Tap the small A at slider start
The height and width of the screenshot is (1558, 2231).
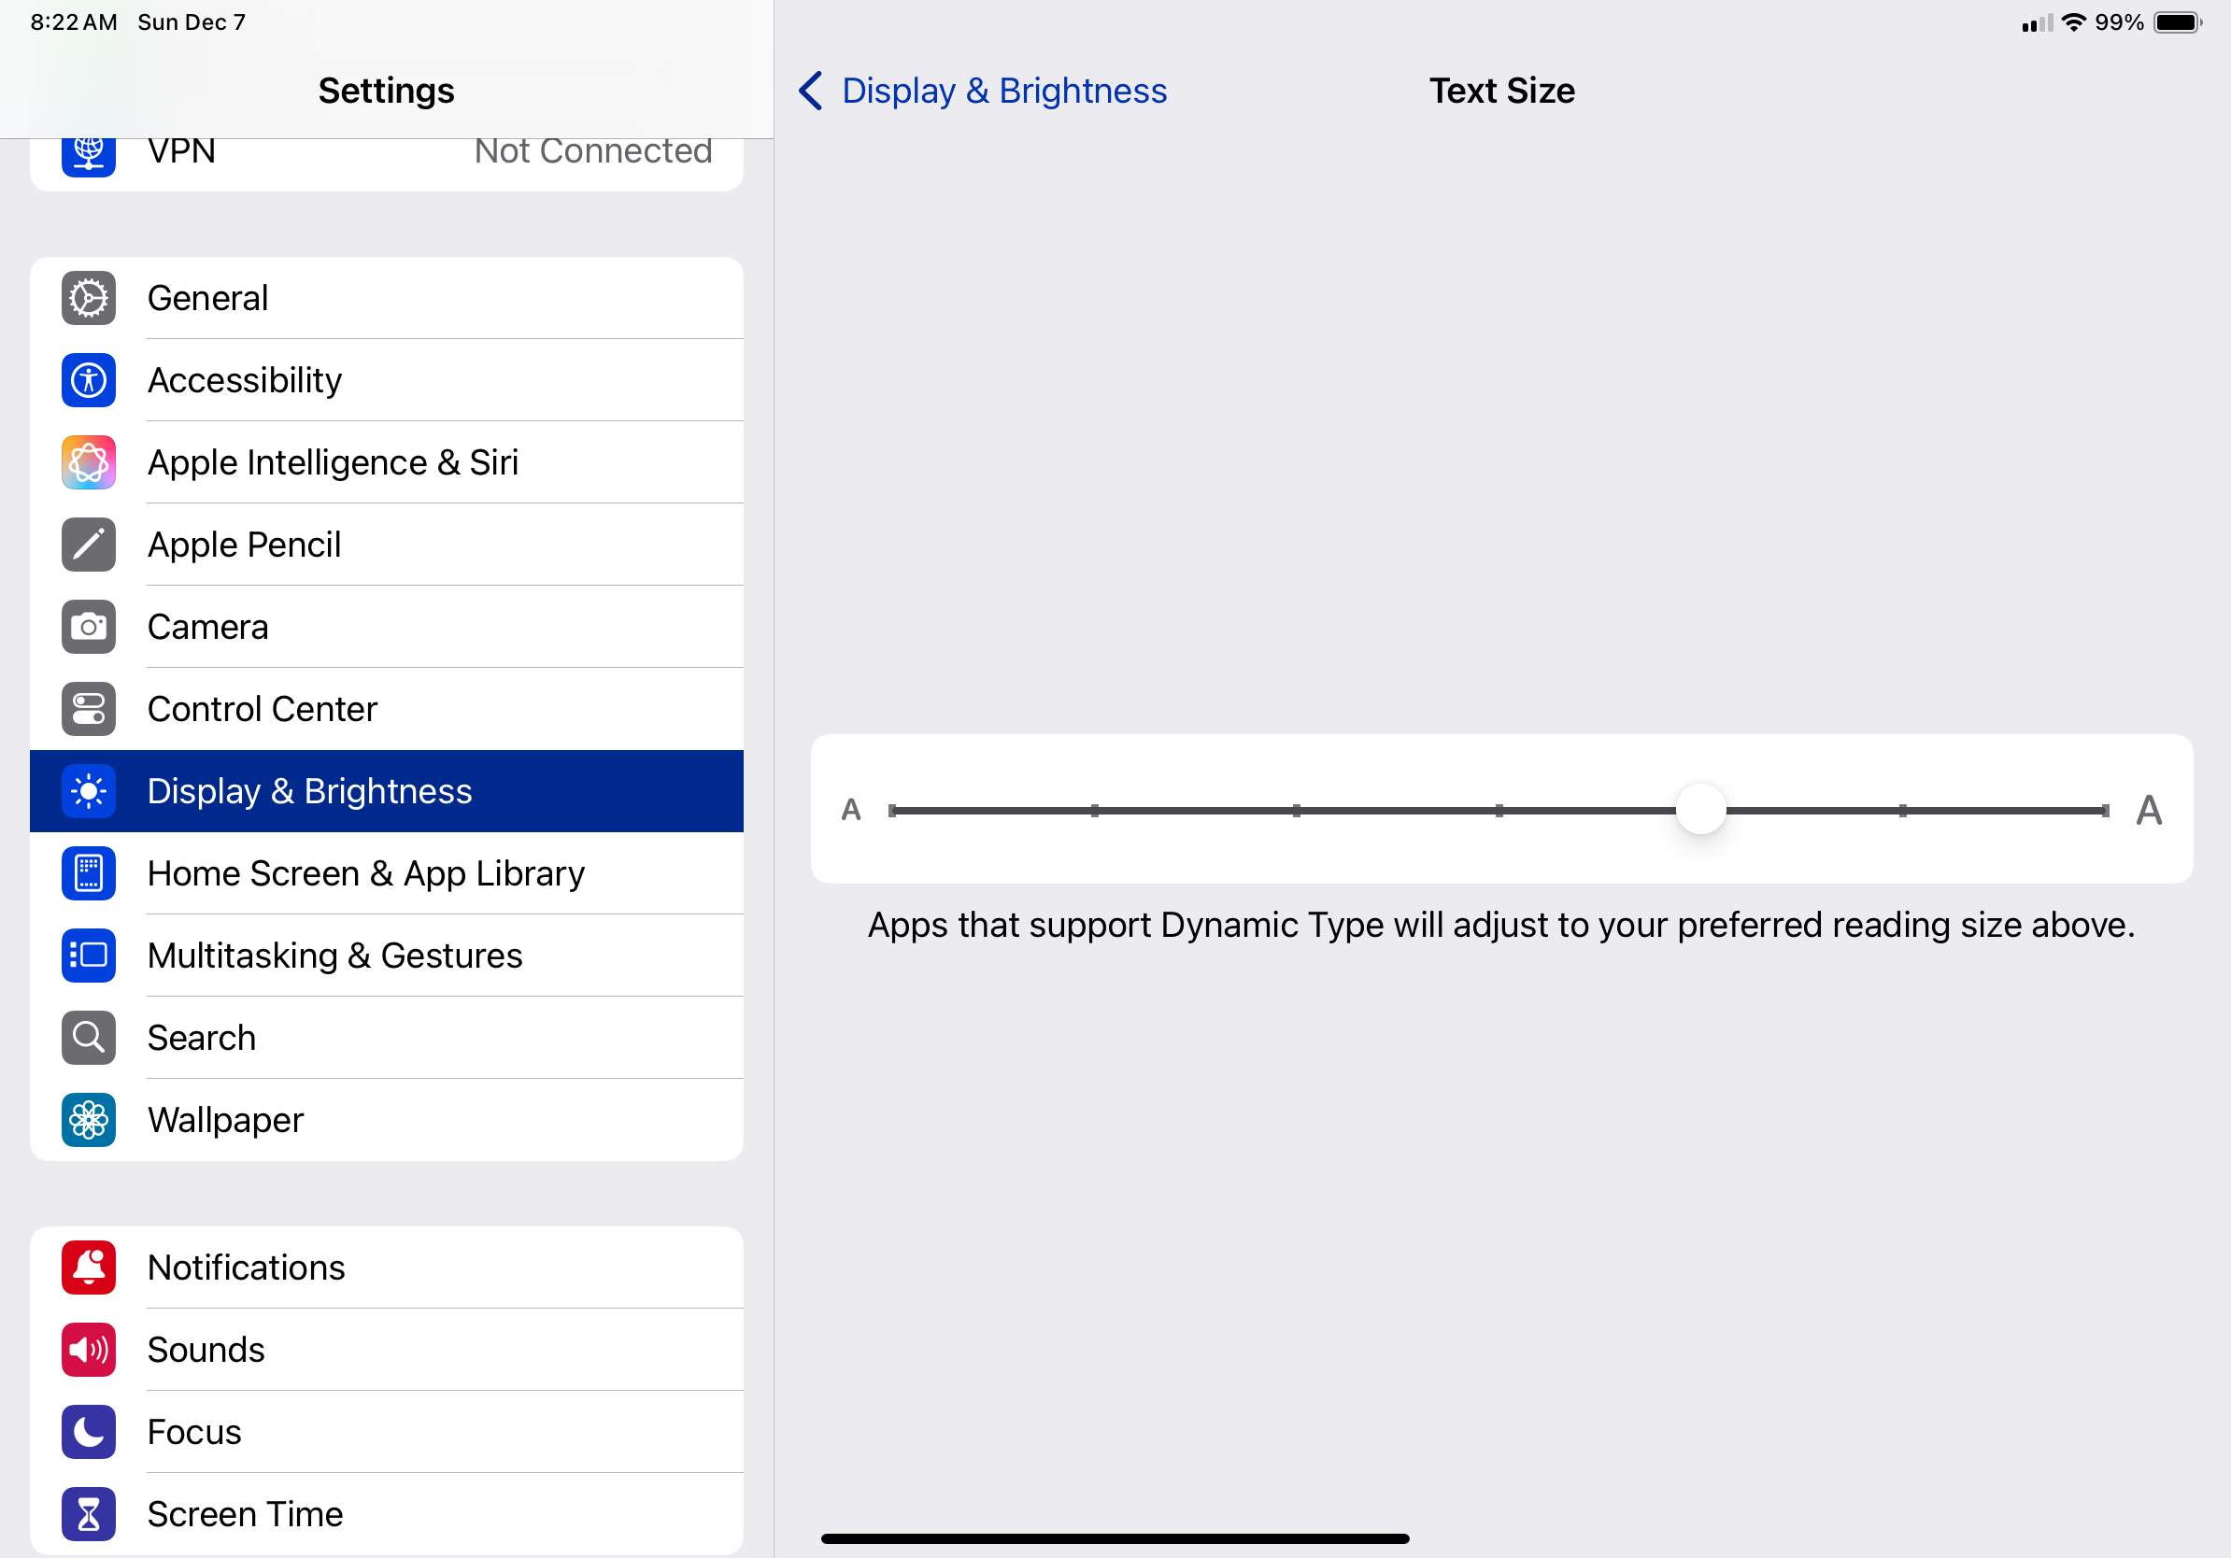(851, 809)
